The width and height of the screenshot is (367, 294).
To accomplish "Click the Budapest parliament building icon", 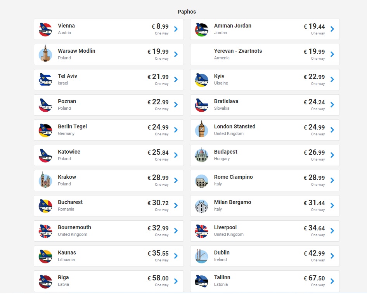I will point(201,155).
